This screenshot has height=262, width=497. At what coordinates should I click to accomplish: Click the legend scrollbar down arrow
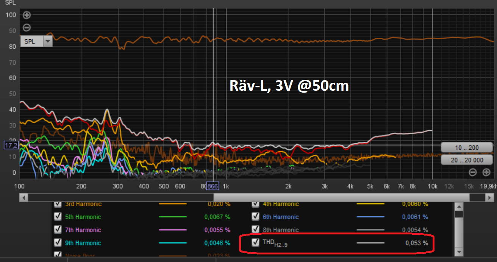(x=459, y=251)
